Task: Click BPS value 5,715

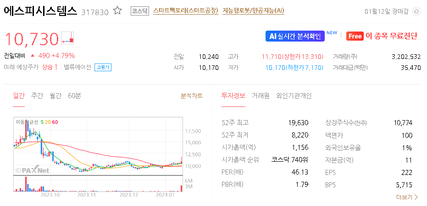Action: [405, 185]
